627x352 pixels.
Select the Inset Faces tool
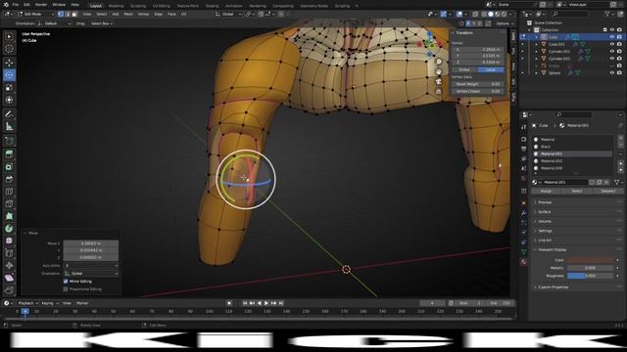tap(9, 167)
